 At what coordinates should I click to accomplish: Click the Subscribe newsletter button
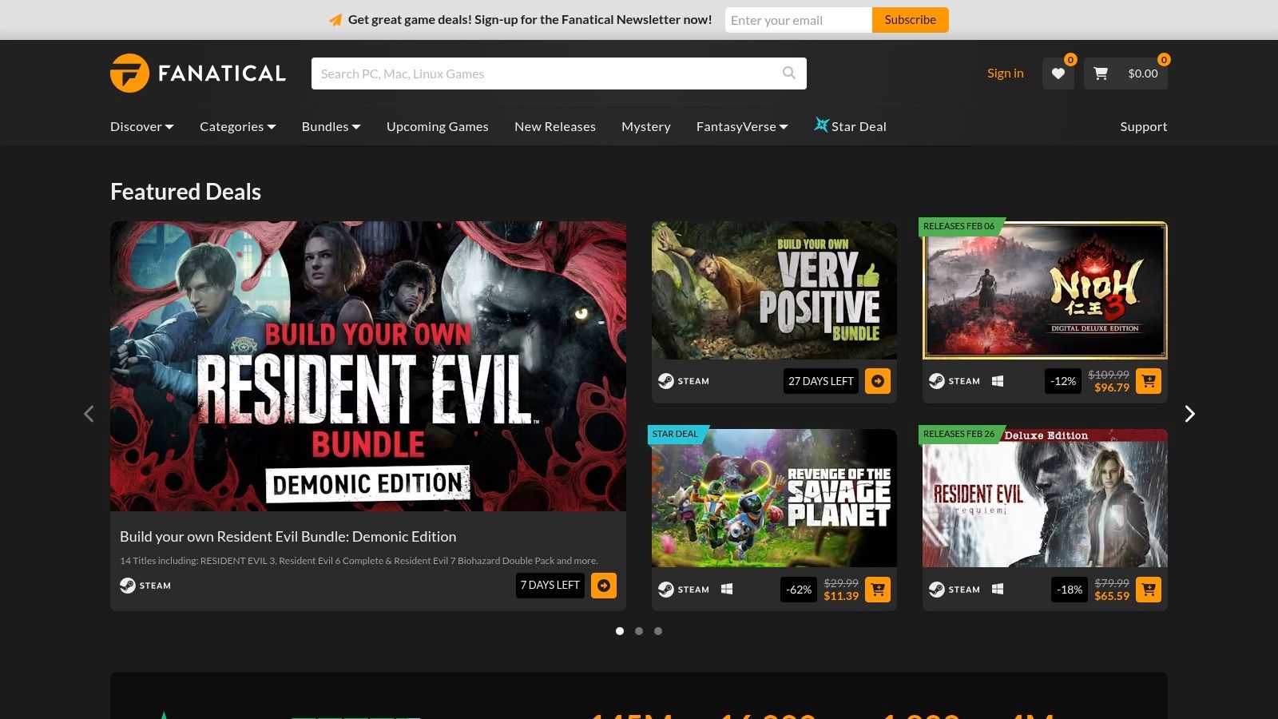pos(910,20)
